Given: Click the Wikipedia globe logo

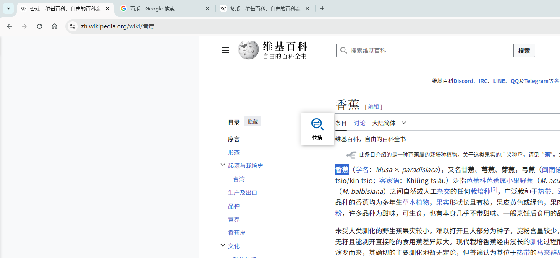Looking at the screenshot, I should coord(249,50).
